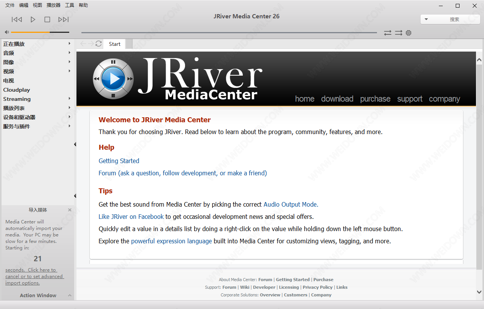484x309 pixels.
Task: Adjust the volume slider
Action: click(x=40, y=32)
